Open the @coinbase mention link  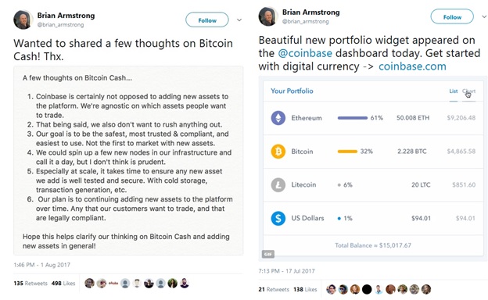pos(305,53)
